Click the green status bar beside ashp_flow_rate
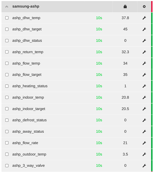 pyautogui.click(x=152, y=143)
